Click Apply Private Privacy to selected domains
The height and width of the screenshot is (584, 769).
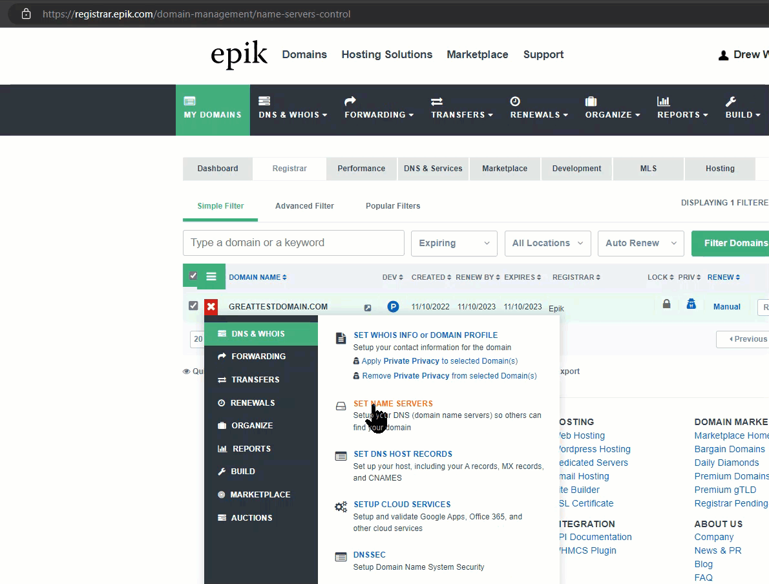pos(439,361)
